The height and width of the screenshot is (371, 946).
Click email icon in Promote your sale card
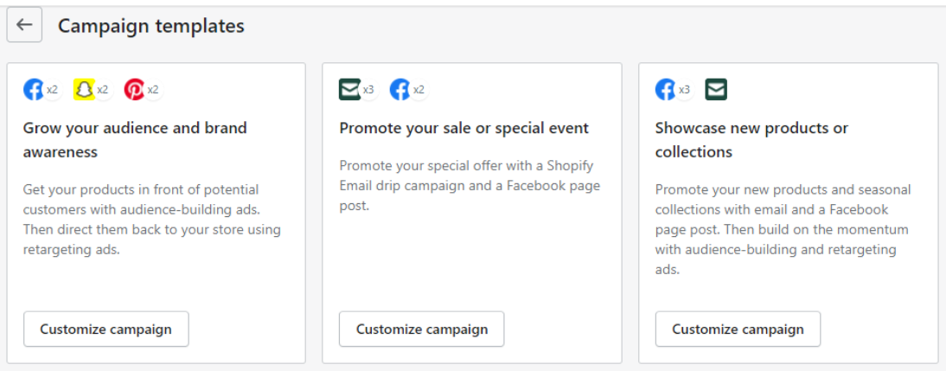click(350, 90)
